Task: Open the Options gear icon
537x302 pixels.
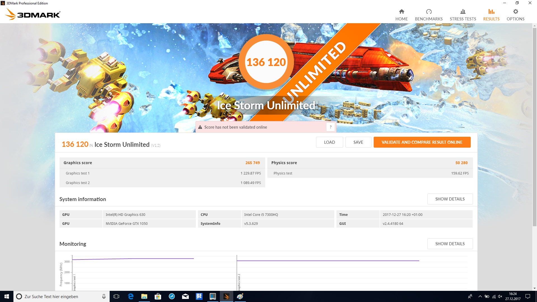Action: point(515,11)
